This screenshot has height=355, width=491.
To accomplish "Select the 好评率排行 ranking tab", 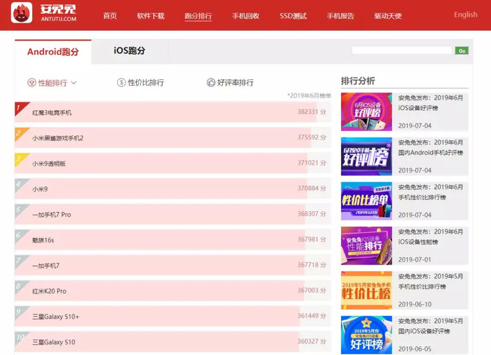I will tap(230, 83).
